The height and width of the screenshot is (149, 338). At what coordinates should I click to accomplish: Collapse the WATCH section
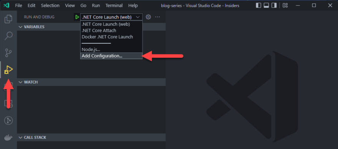point(91,82)
